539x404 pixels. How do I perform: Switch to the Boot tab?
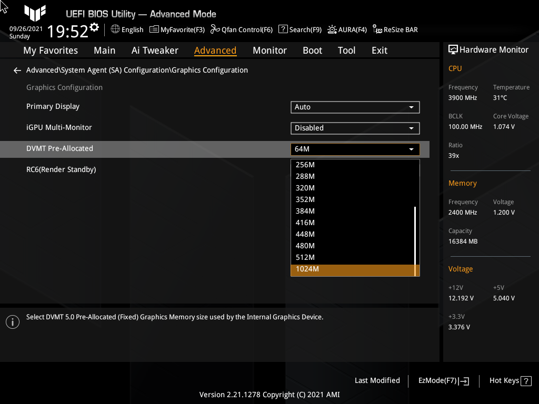tap(312, 50)
